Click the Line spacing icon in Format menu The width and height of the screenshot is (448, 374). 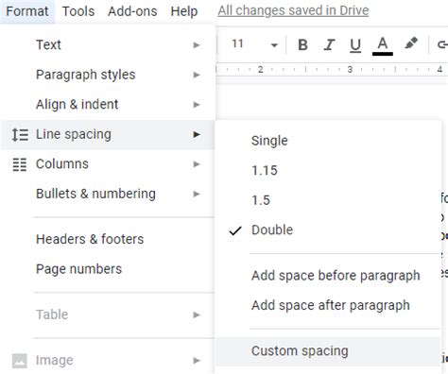(x=20, y=135)
